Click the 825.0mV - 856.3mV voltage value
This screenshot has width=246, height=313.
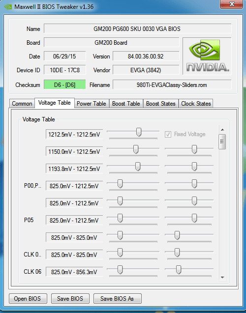(74, 272)
